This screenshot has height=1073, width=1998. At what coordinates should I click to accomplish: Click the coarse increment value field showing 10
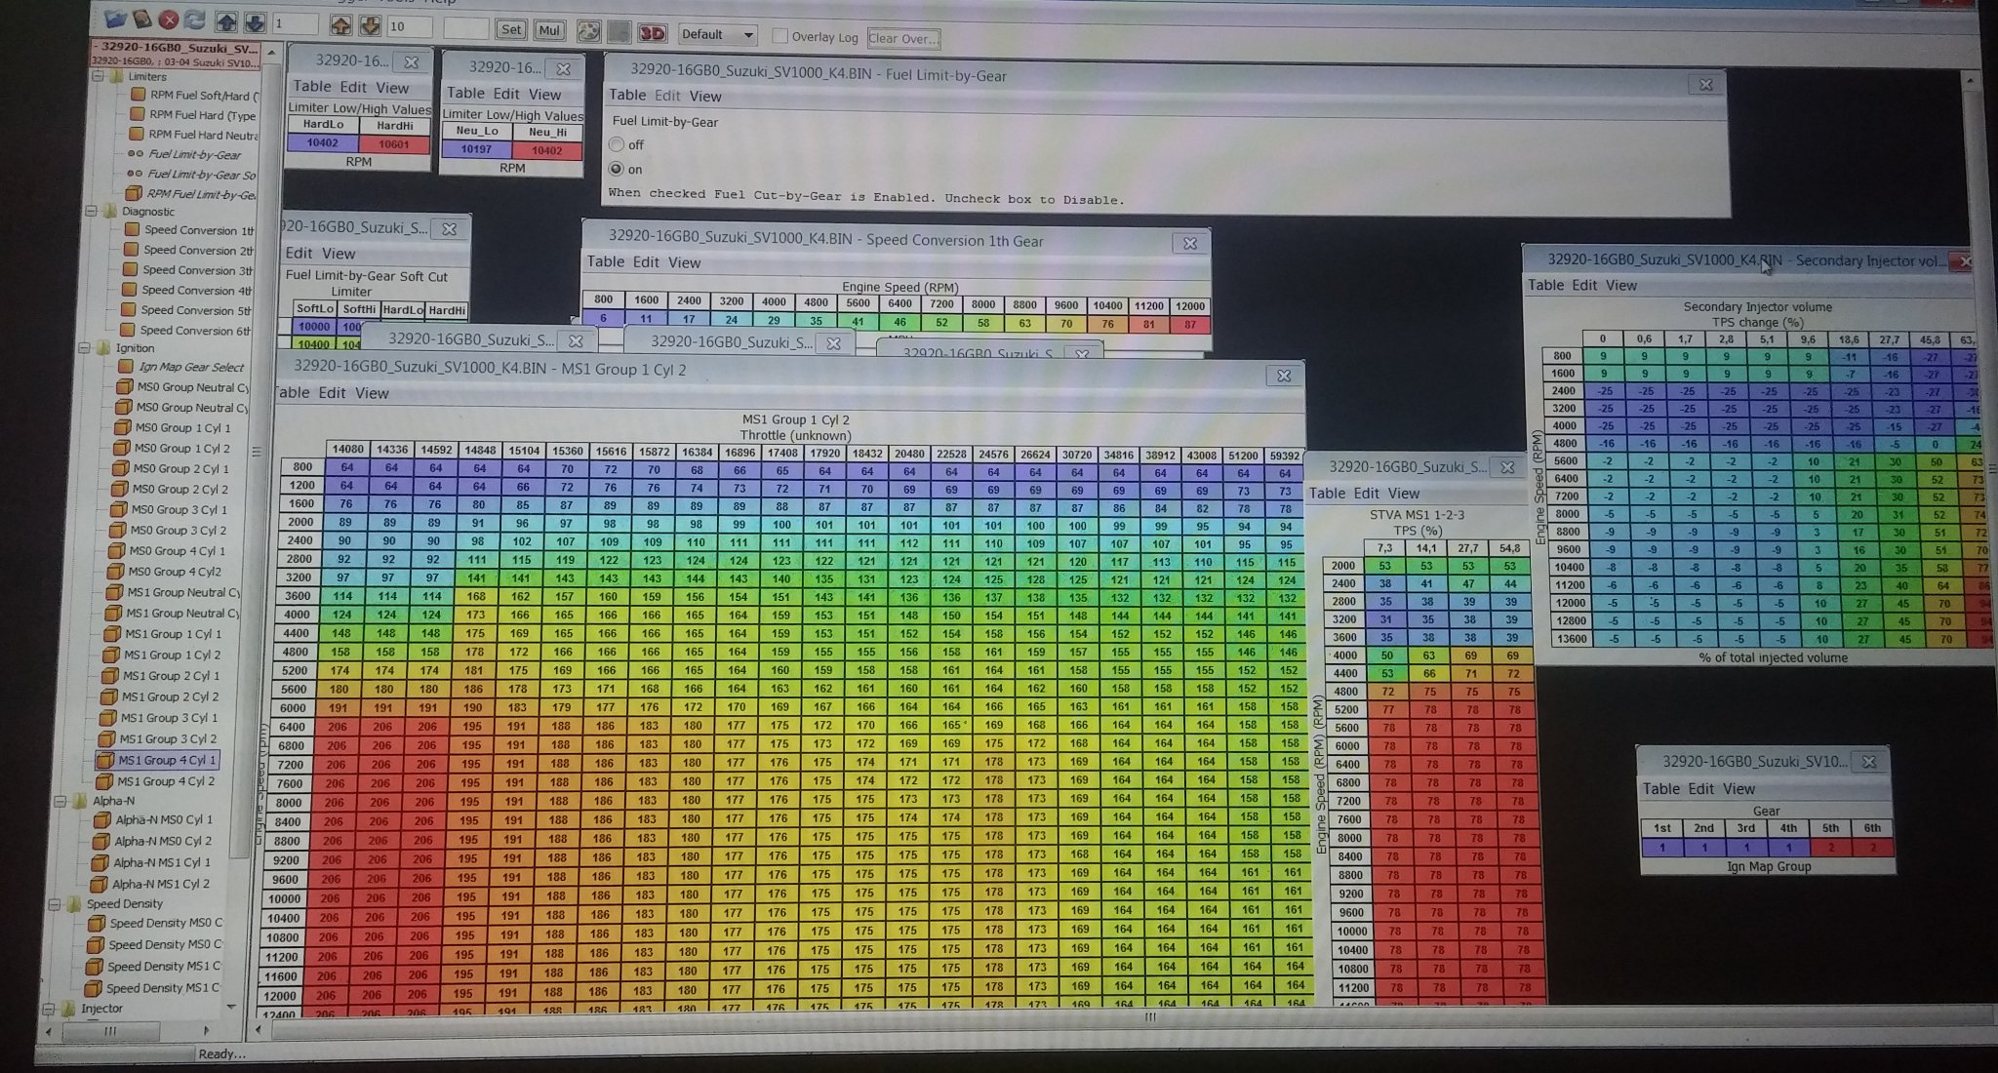click(409, 26)
